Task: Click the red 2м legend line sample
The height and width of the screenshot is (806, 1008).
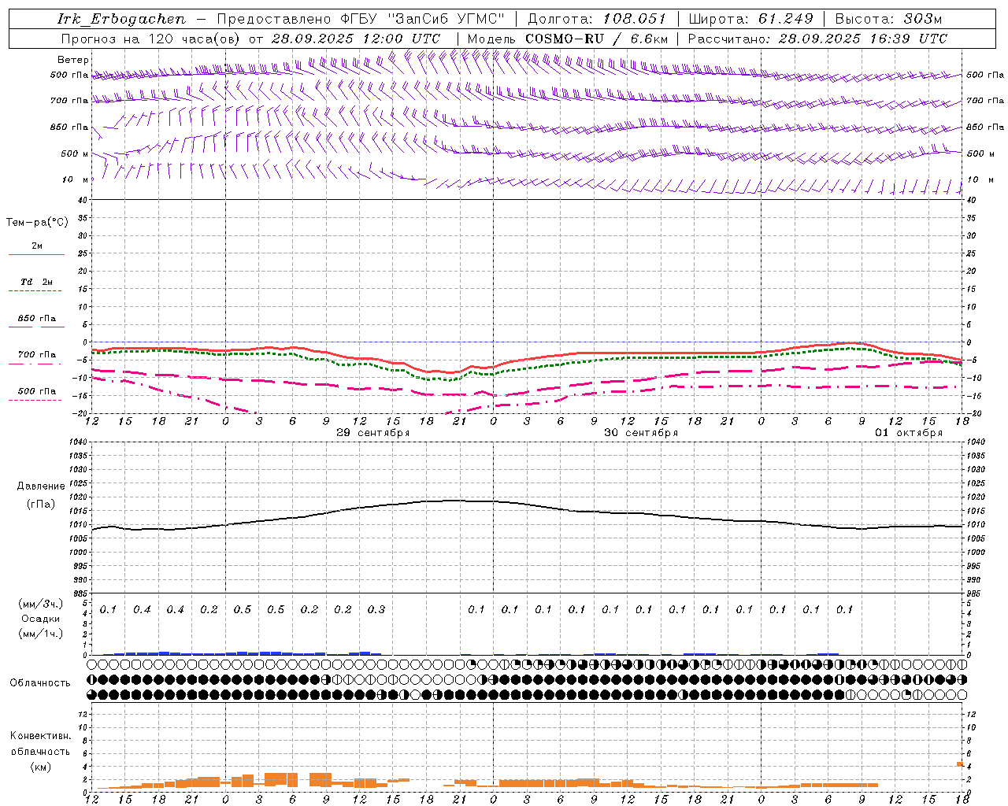Action: [x=36, y=255]
